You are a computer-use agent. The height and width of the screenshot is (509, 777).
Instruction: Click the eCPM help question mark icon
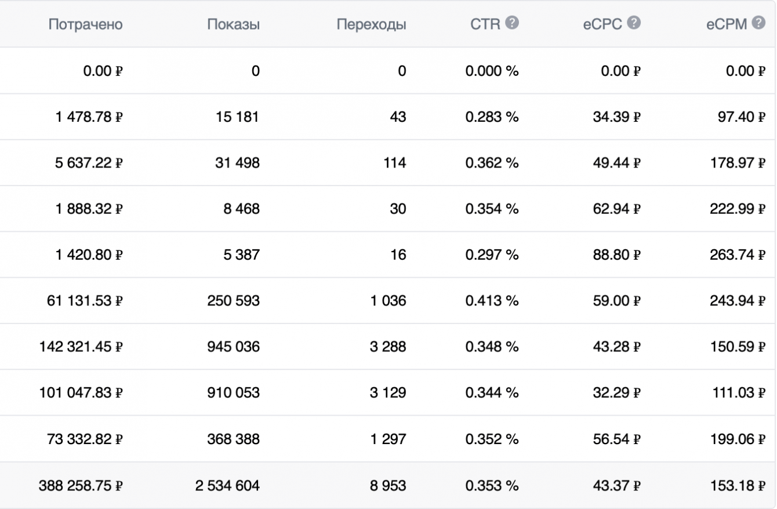tap(758, 23)
